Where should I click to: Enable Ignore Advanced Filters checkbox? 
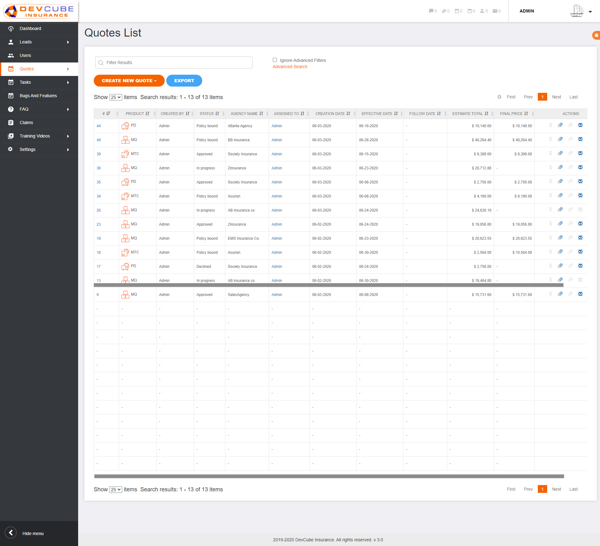coord(275,60)
